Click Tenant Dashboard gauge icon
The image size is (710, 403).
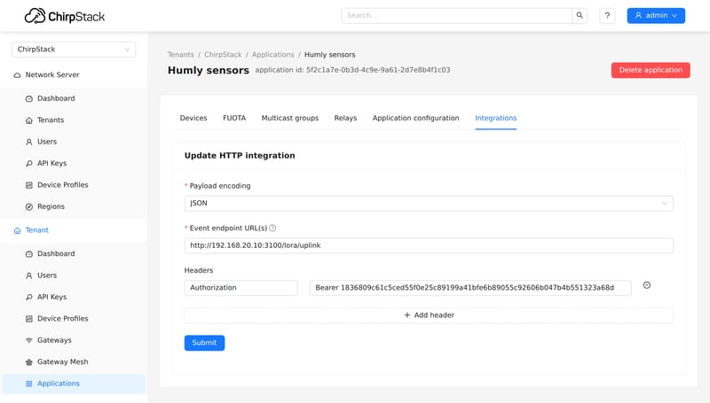(x=29, y=254)
